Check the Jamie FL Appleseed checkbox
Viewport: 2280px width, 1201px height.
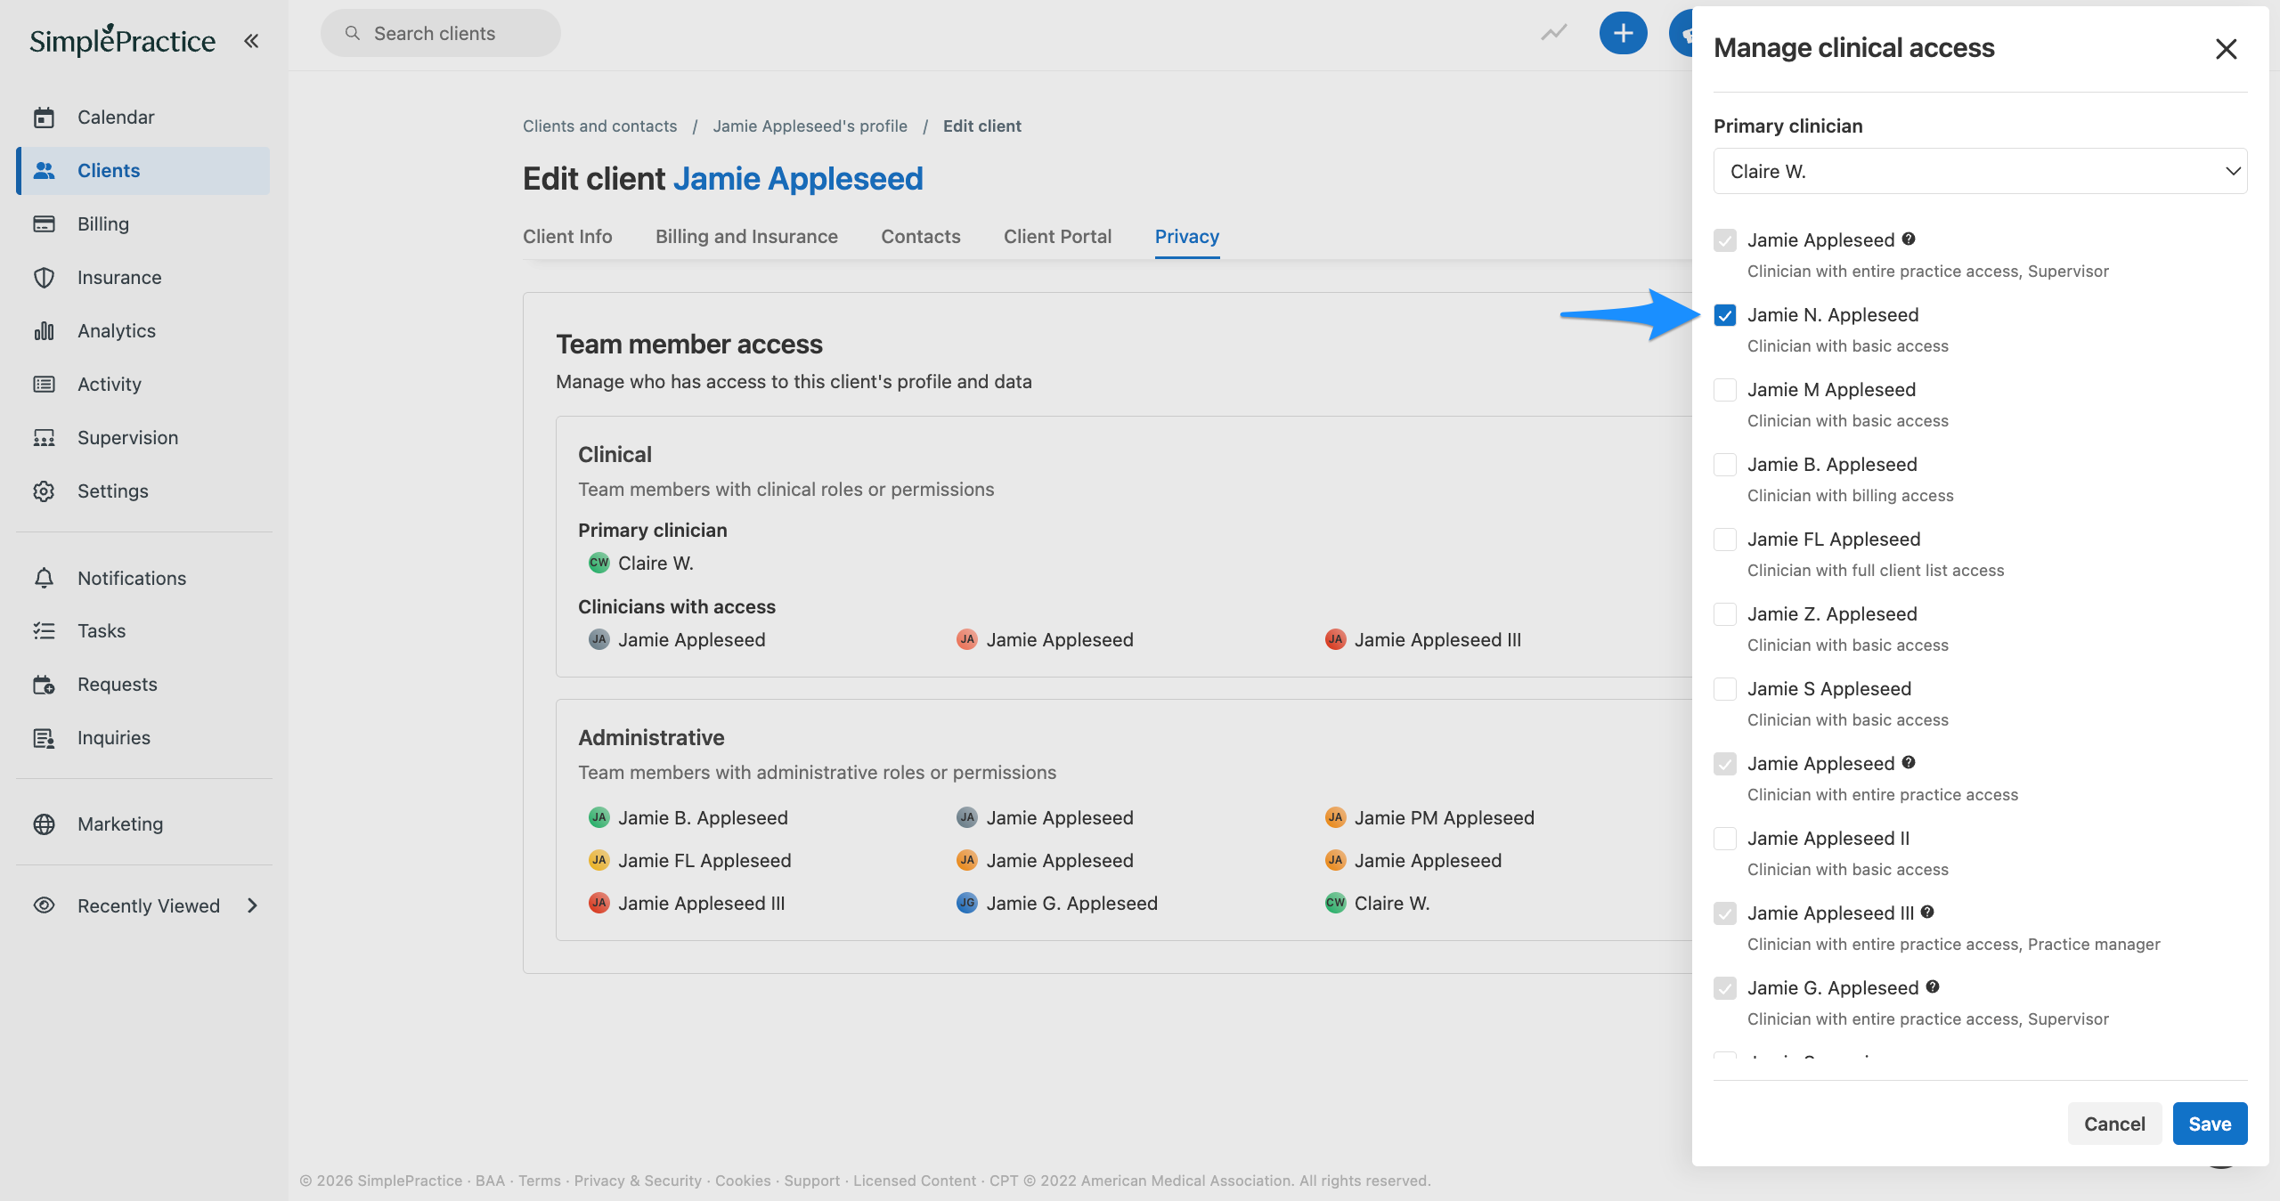coord(1725,540)
